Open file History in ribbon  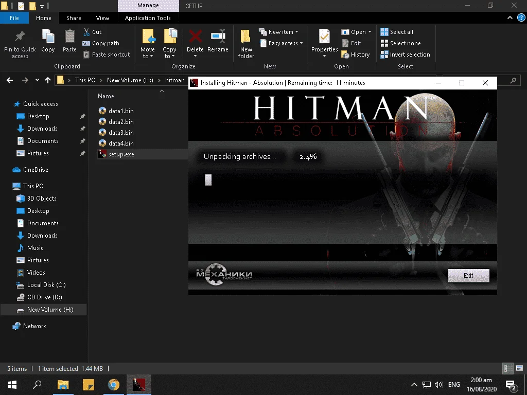point(356,55)
